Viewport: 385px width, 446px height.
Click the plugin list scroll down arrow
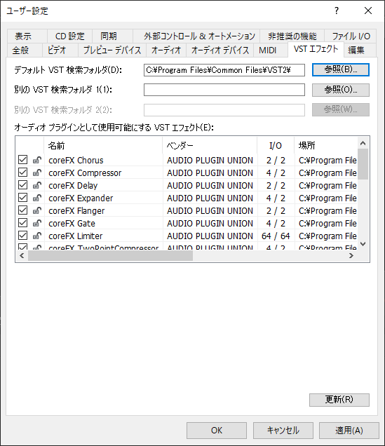point(363,244)
